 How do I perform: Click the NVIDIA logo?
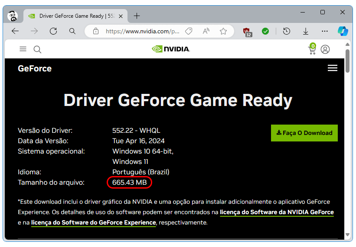[x=171, y=49]
